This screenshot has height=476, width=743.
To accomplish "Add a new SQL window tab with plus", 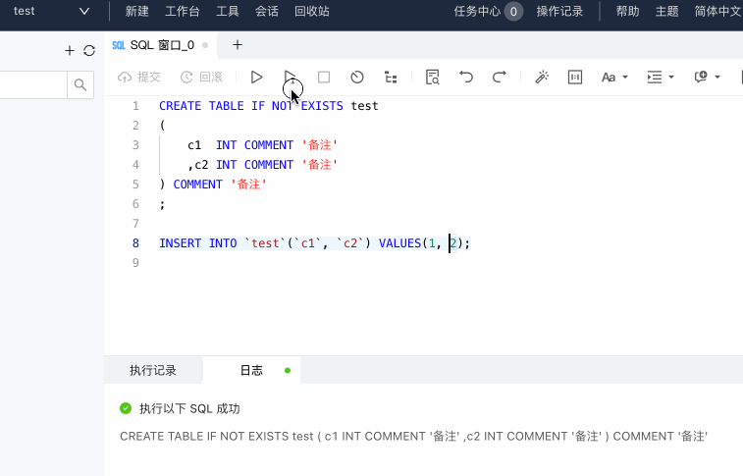I will click(238, 45).
